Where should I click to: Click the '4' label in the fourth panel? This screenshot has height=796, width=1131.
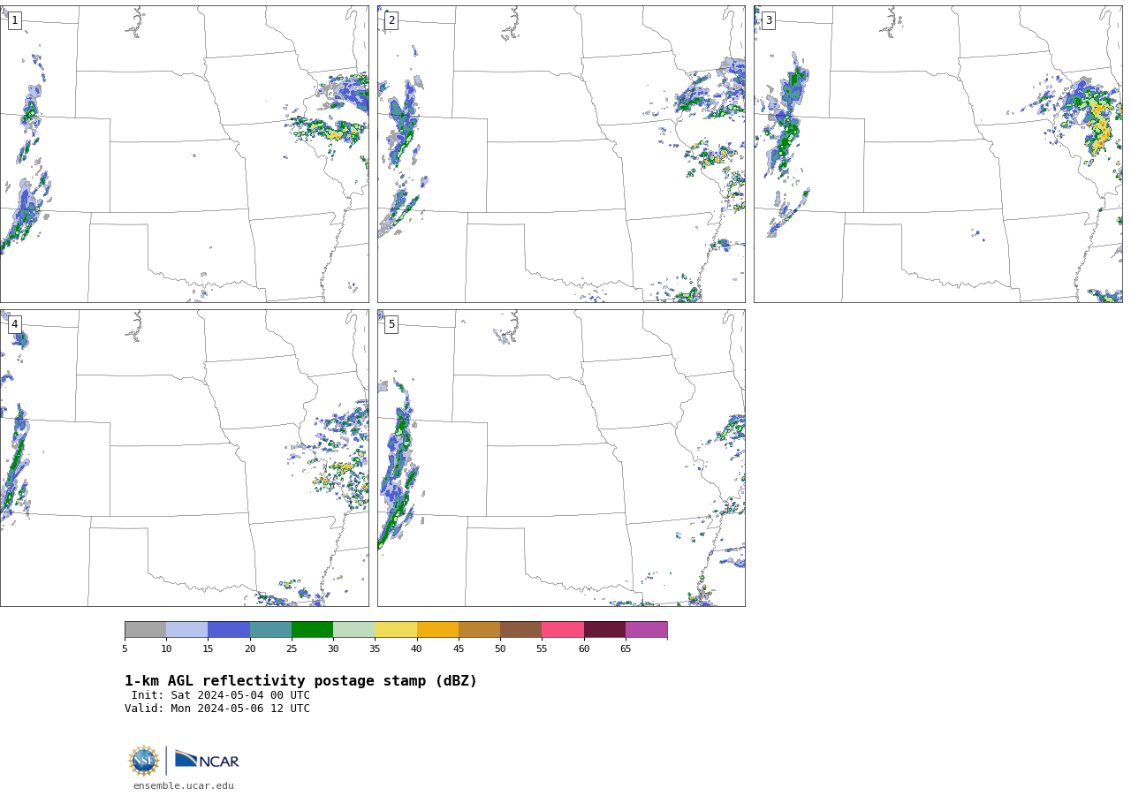pos(14,324)
